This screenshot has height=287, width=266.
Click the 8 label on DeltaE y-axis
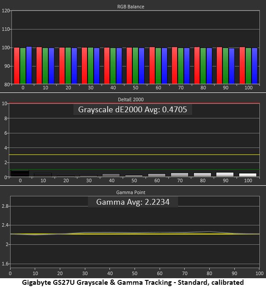point(6,118)
